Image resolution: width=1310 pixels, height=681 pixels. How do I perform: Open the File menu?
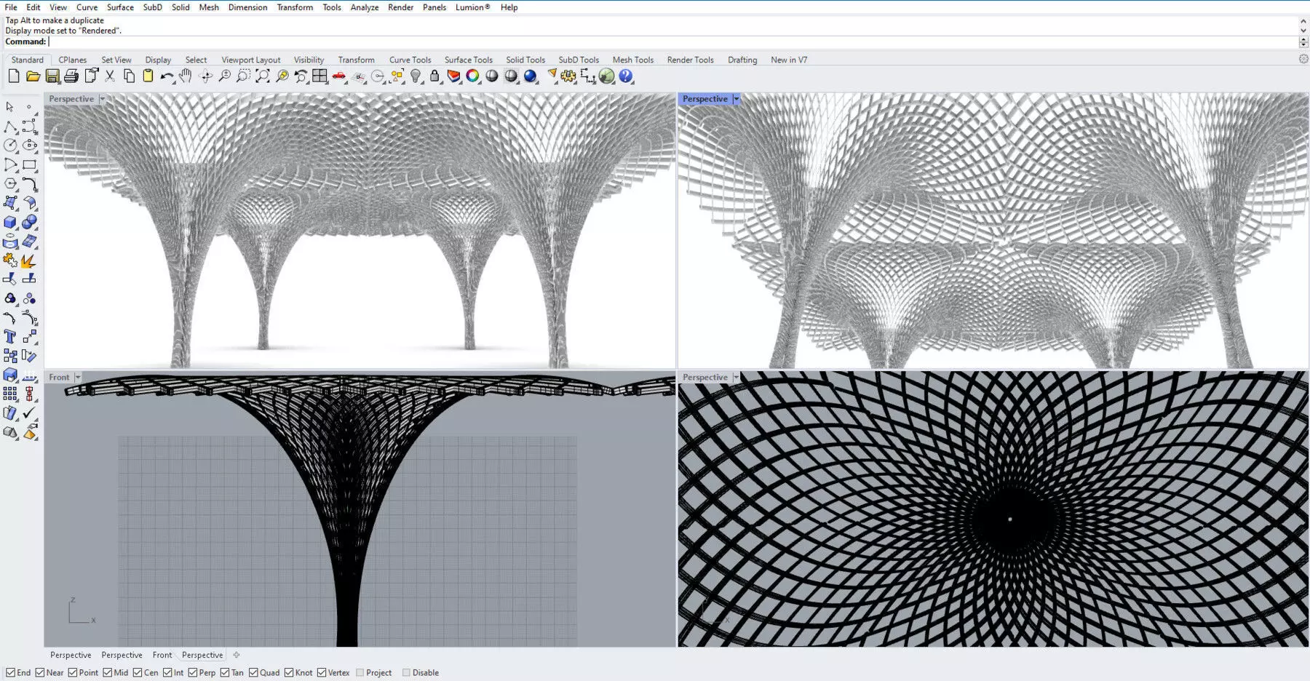[11, 7]
